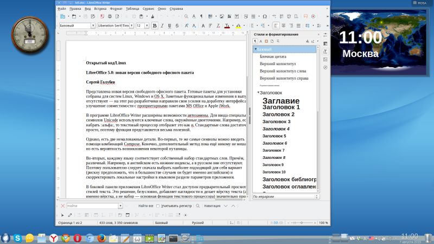Image resolution: width=434 pixels, height=244 pixels.
Task: Open the Find & Replace magnifier icon
Action: pyautogui.click(x=186, y=17)
